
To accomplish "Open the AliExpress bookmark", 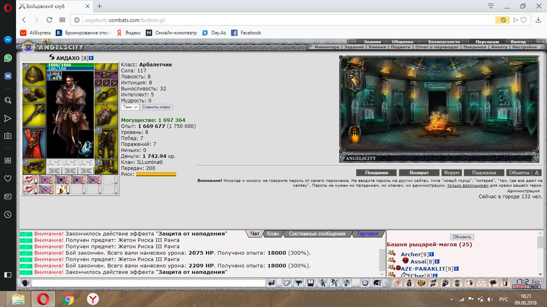I will (36, 33).
